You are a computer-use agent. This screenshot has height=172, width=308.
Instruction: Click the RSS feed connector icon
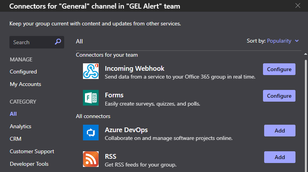pos(91,159)
